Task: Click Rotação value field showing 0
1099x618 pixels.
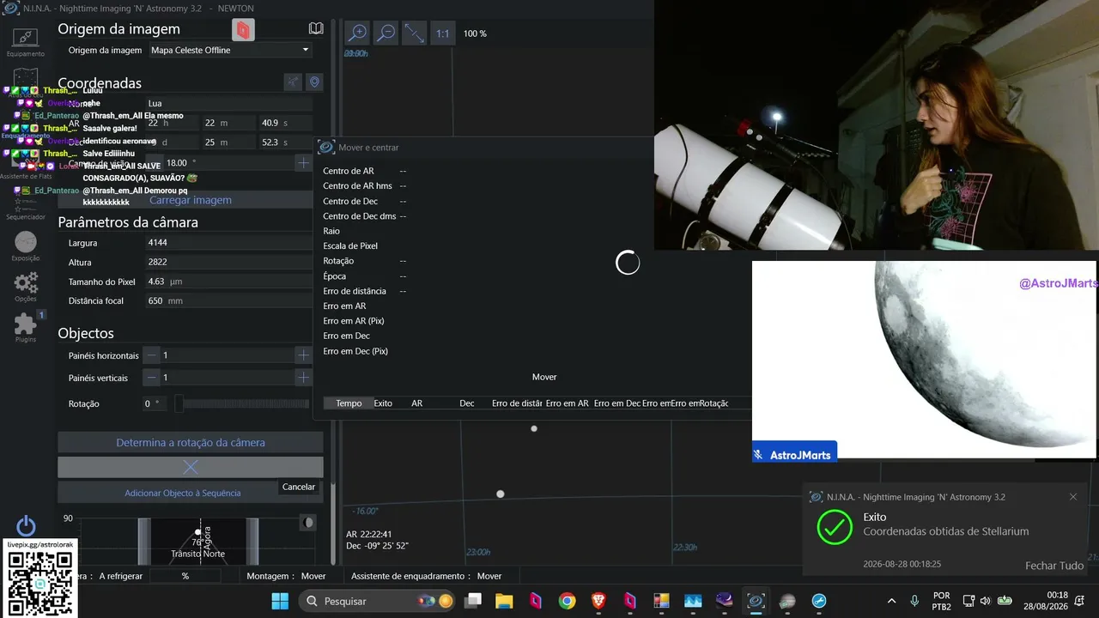Action: 155,403
